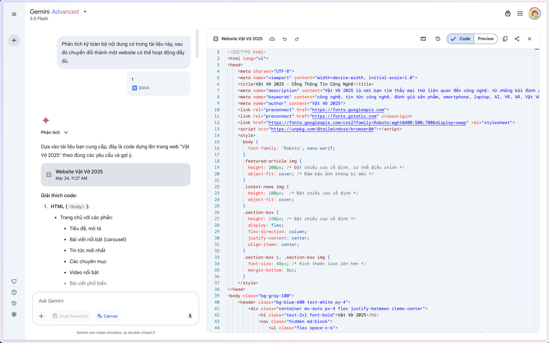Screen dimensions: 549x343
Task: Close the canvas panel
Action: pos(529,39)
